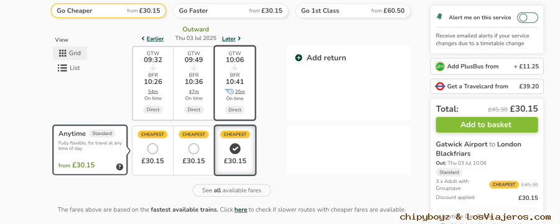
Task: Select the 09:32 train £30.15 radio button
Action: [x=152, y=149]
